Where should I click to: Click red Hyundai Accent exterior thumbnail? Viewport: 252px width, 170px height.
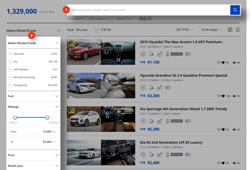84,52
